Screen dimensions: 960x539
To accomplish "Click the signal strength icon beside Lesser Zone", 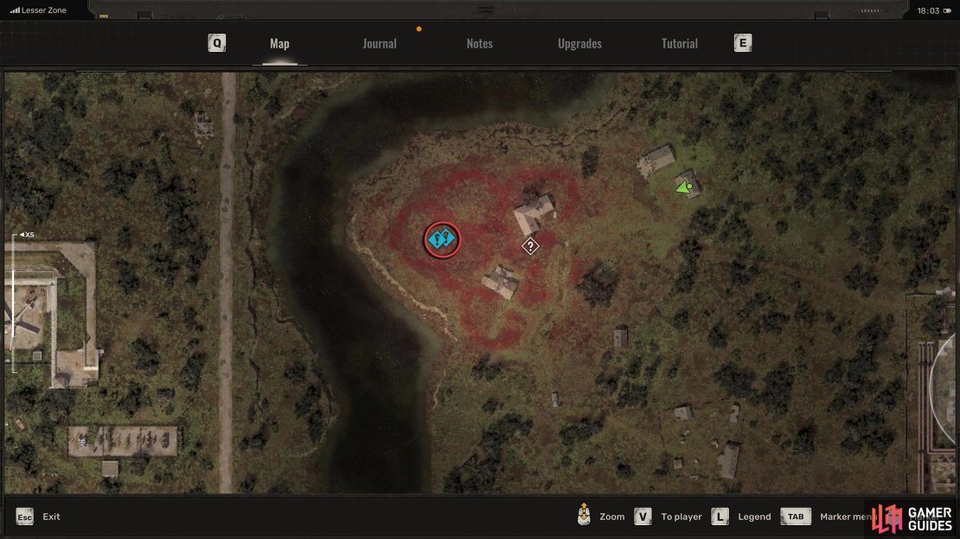I will (x=15, y=10).
